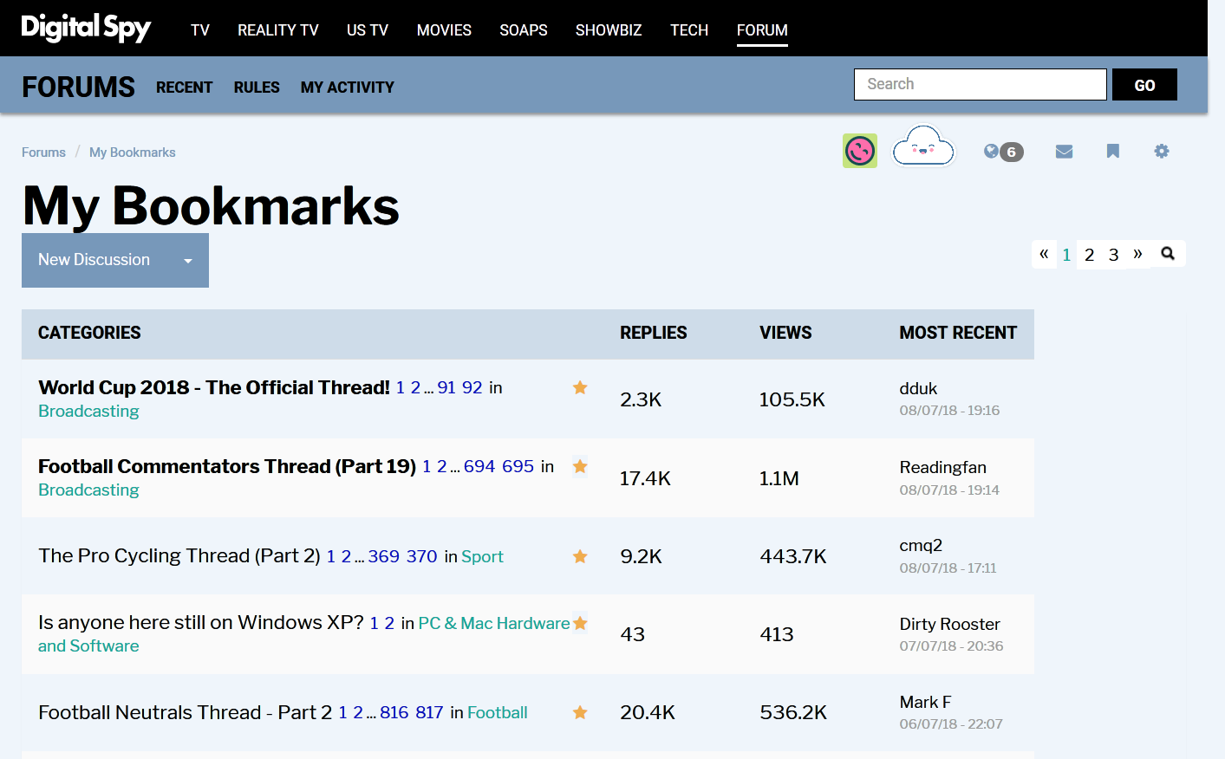Toggle bookmark star for Football Neutrals Thread
The height and width of the screenshot is (759, 1225).
point(580,712)
